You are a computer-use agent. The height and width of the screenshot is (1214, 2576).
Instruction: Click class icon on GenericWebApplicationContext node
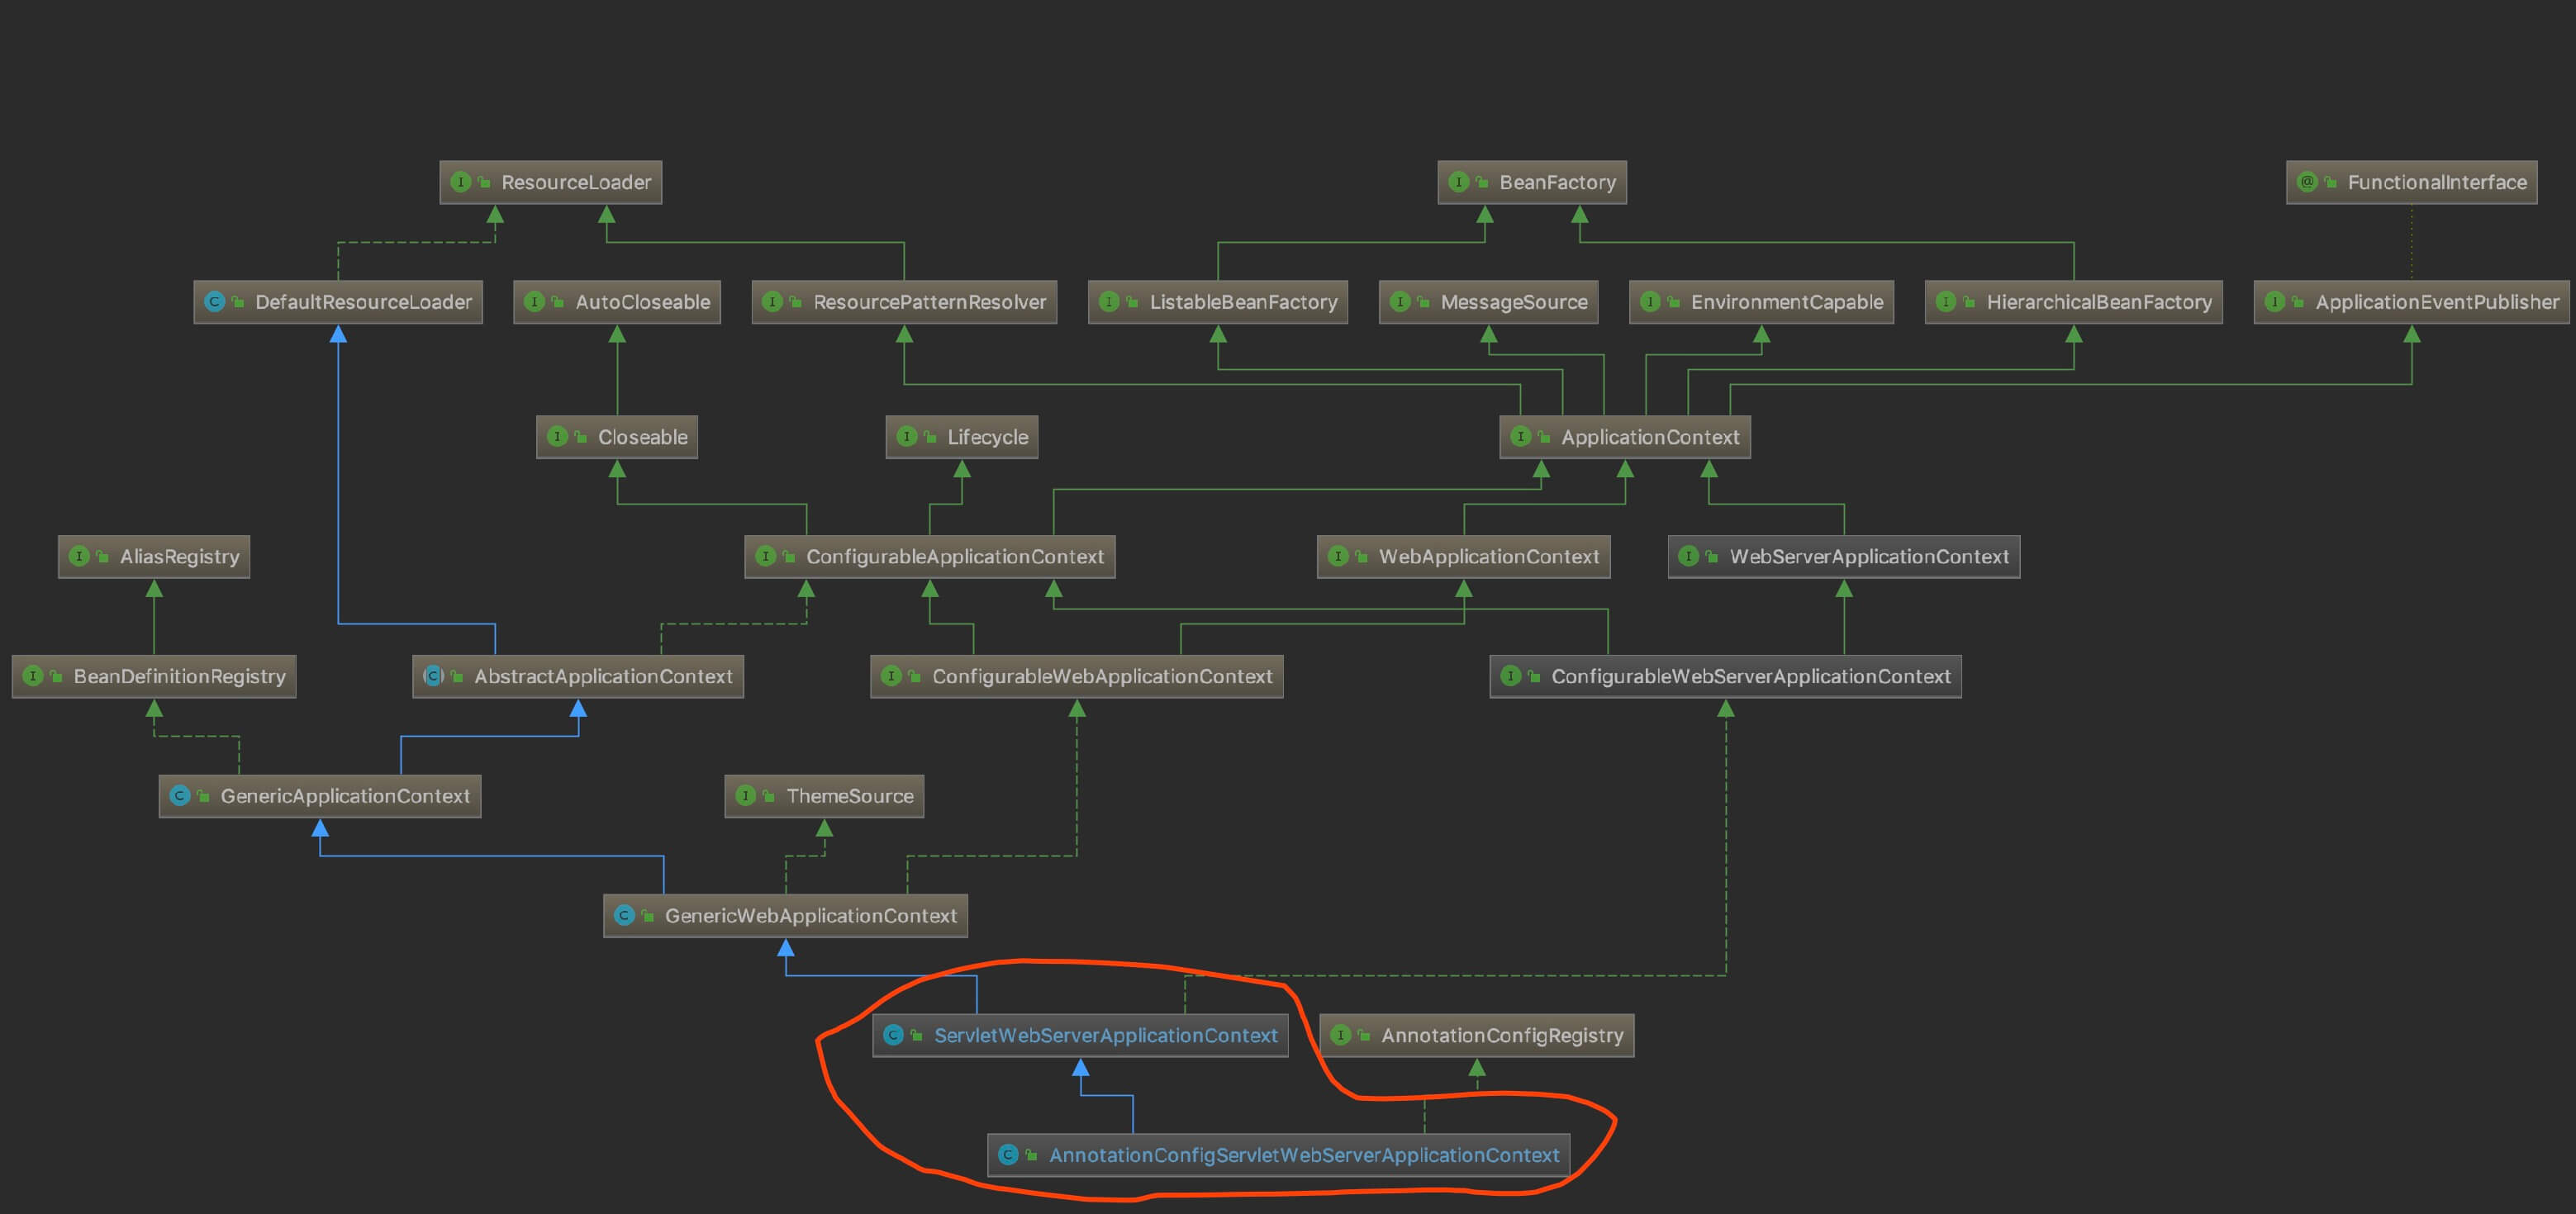click(x=624, y=915)
